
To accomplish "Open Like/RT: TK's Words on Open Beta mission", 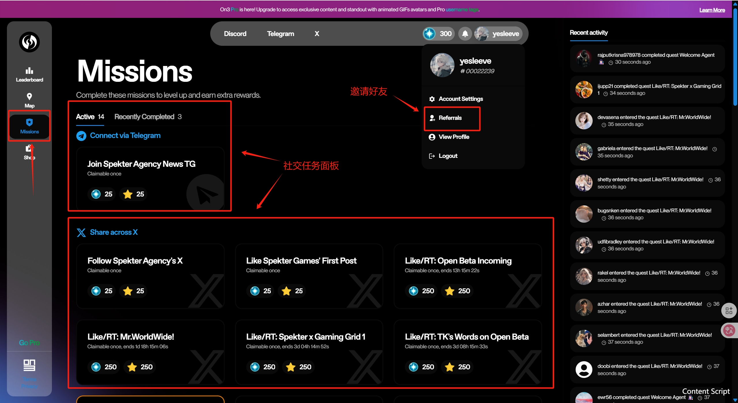I will coord(468,352).
